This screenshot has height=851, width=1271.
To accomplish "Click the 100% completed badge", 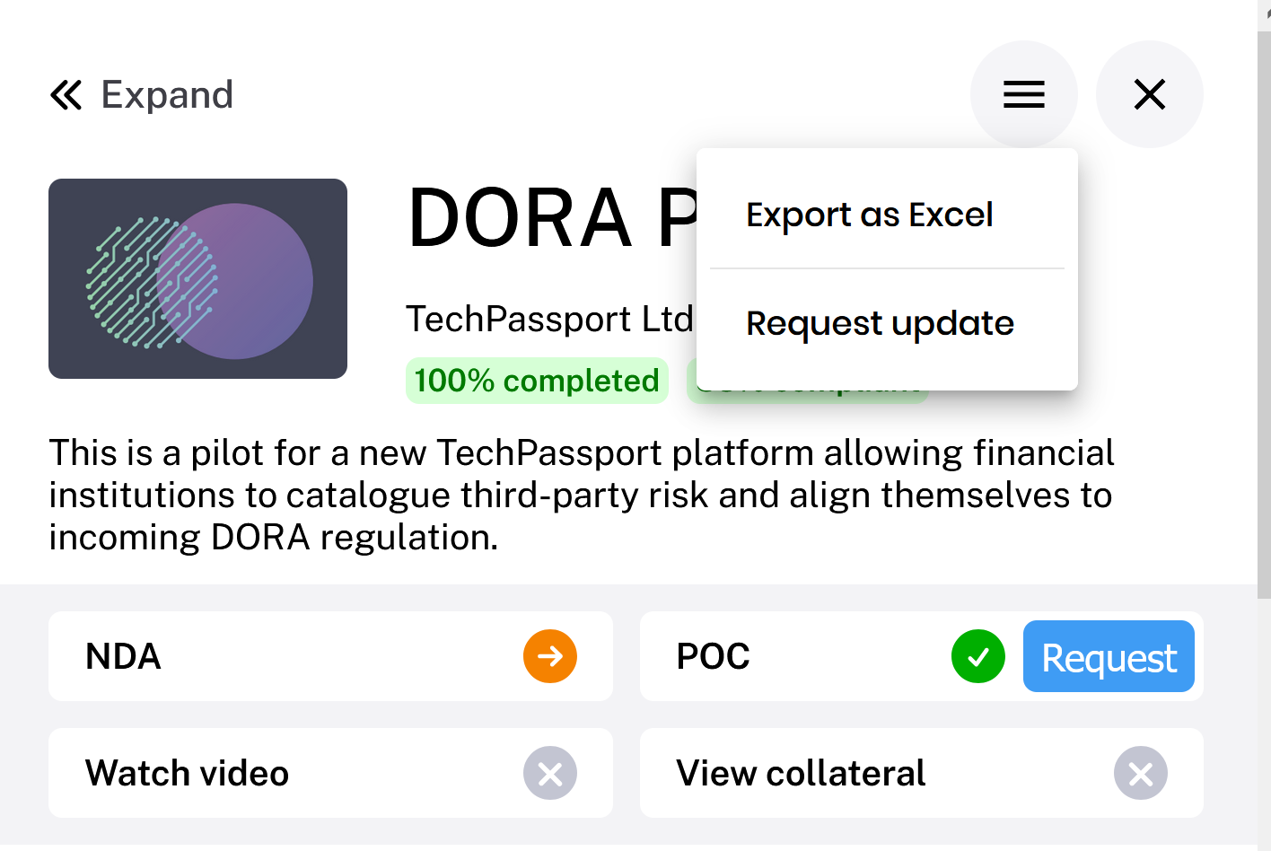I will click(537, 381).
